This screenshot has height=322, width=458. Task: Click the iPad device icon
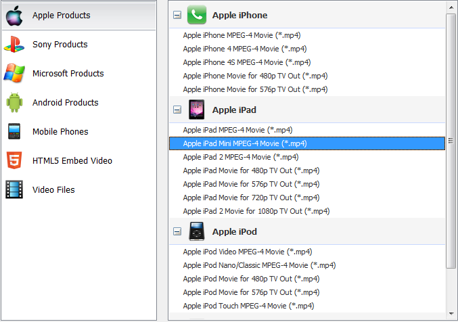197,110
